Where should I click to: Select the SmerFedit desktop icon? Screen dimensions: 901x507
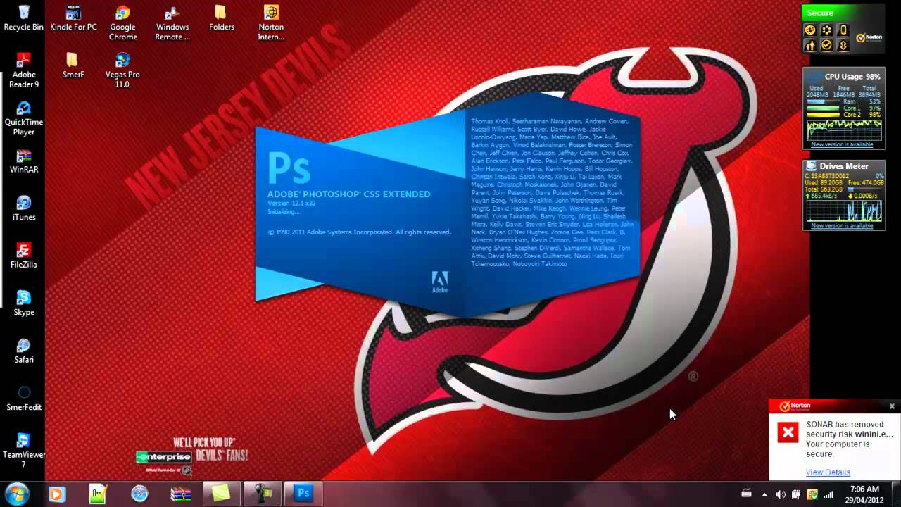(23, 398)
